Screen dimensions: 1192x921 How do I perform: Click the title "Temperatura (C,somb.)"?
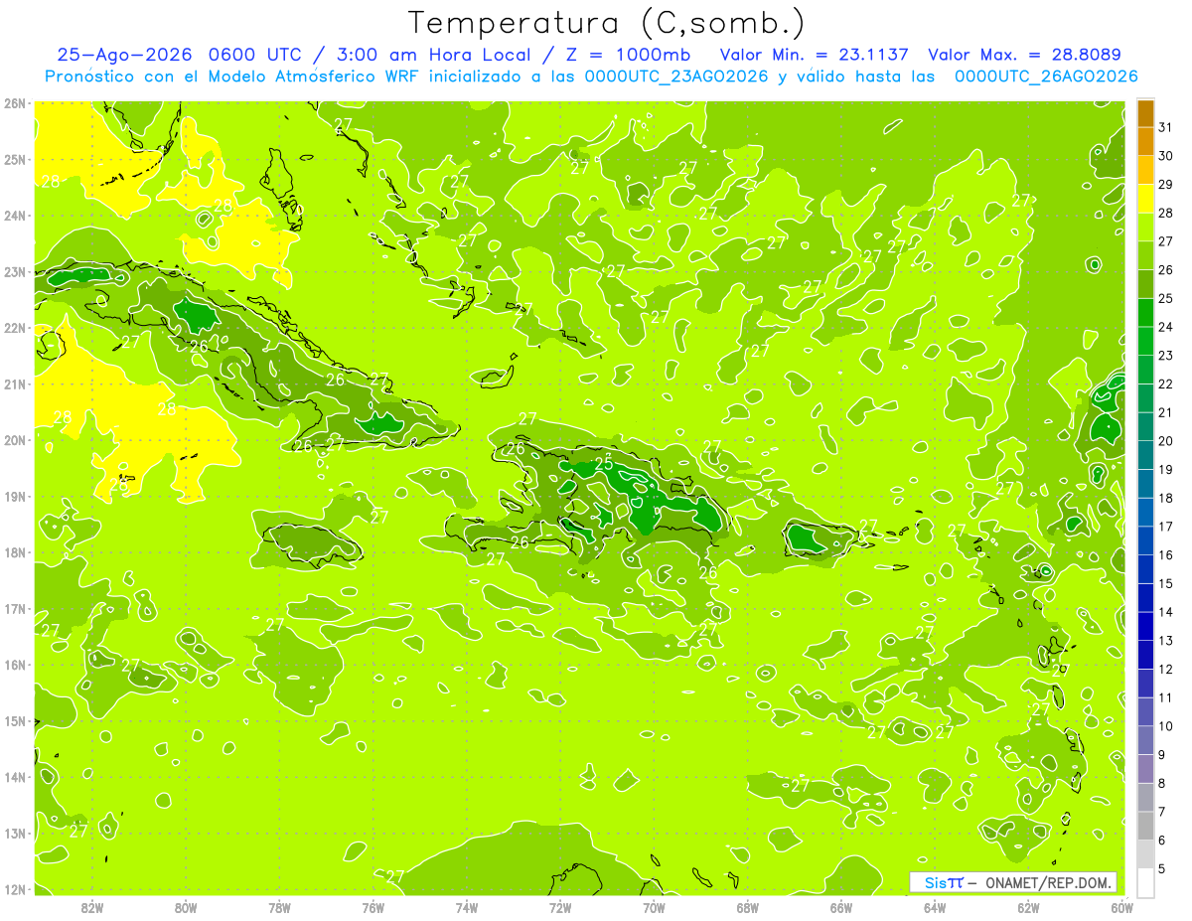point(607,23)
